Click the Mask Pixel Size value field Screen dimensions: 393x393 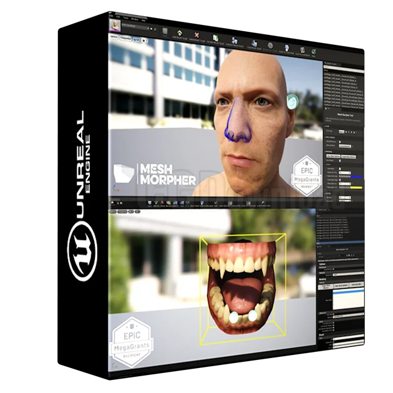coord(344,173)
